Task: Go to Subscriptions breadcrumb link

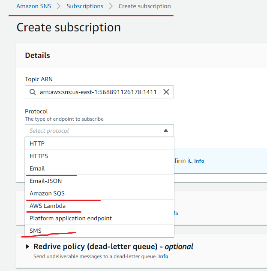Action: [x=85, y=6]
